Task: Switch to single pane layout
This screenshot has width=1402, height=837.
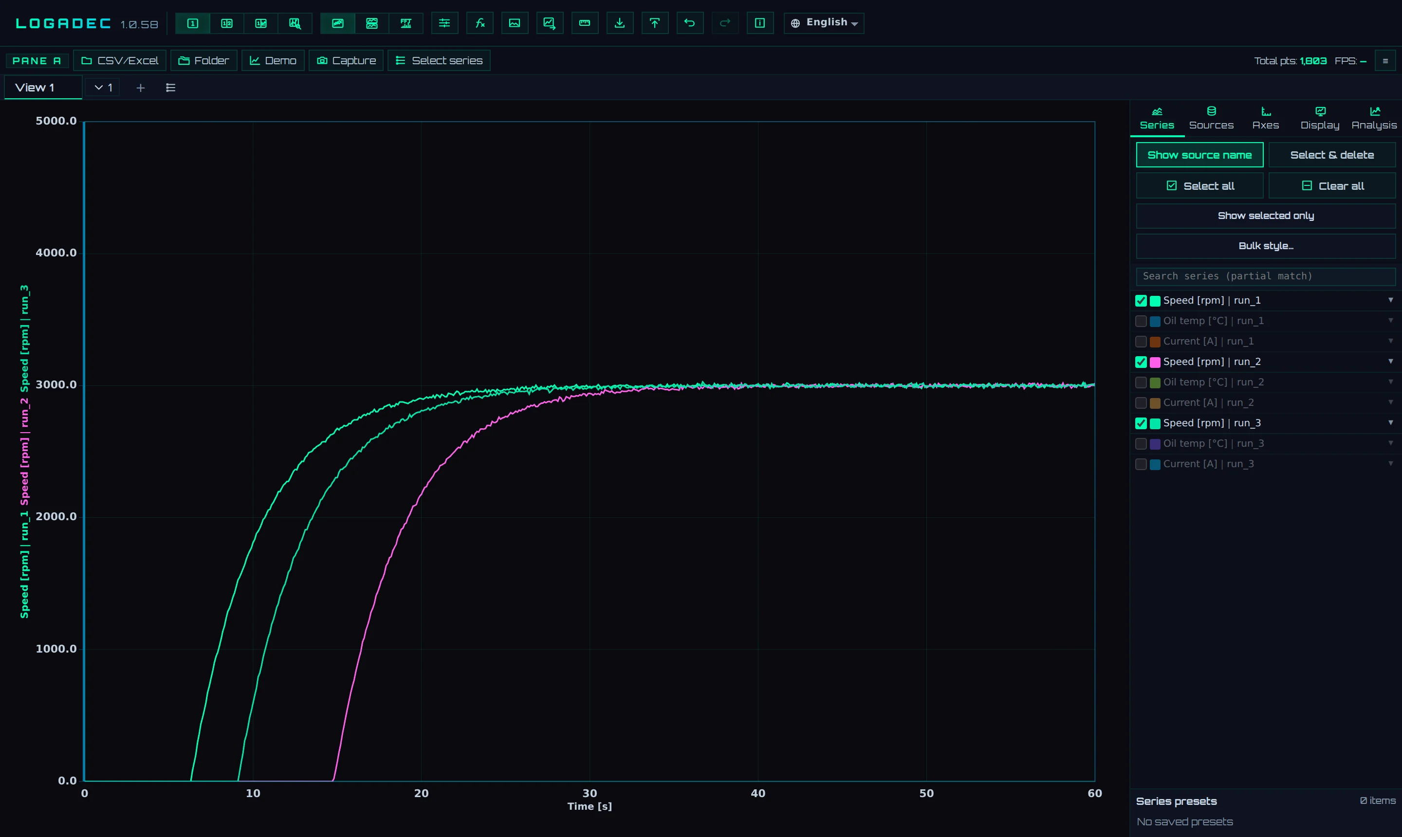Action: 192,23
